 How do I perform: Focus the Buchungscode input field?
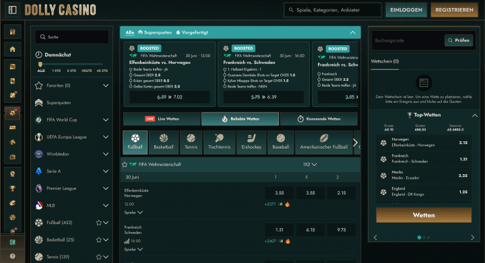(408, 40)
